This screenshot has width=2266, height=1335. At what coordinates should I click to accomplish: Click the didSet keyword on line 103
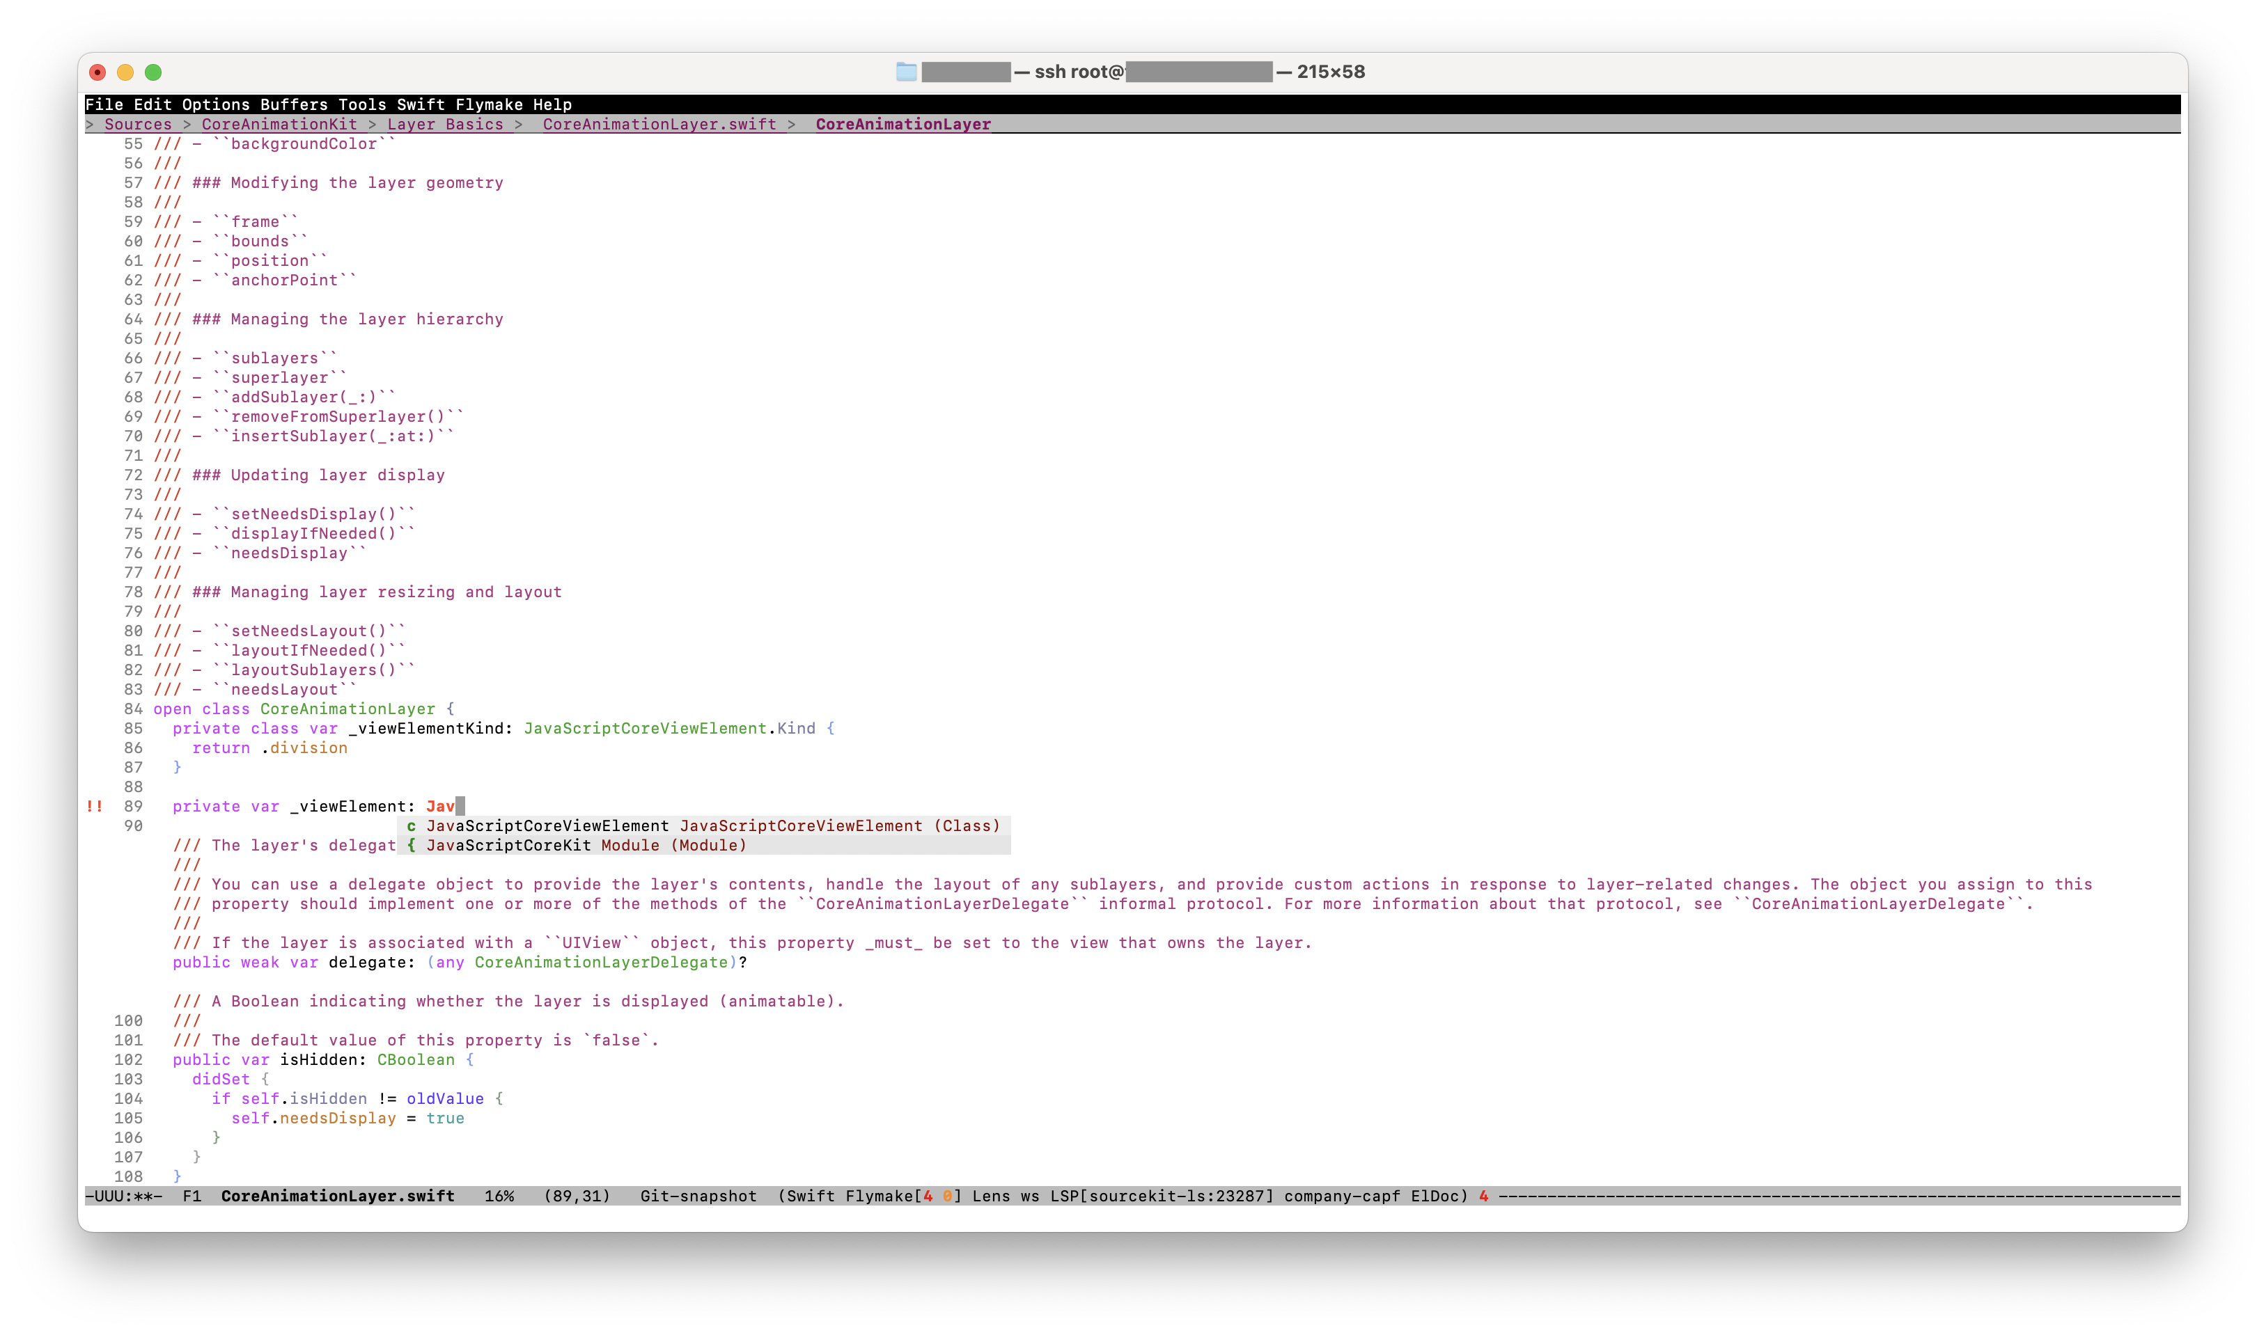[221, 1080]
